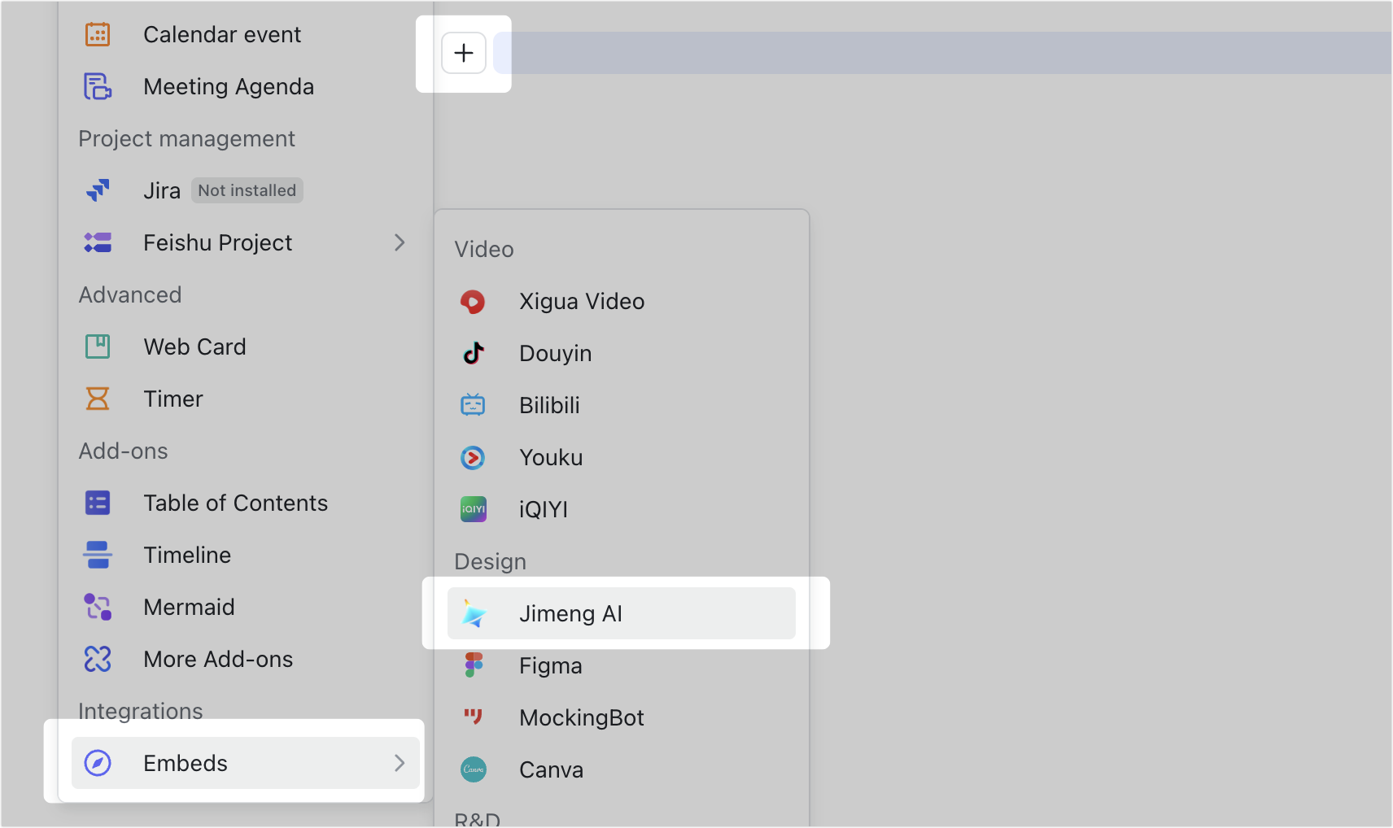
Task: Click the More Add-ons icon
Action: click(98, 659)
